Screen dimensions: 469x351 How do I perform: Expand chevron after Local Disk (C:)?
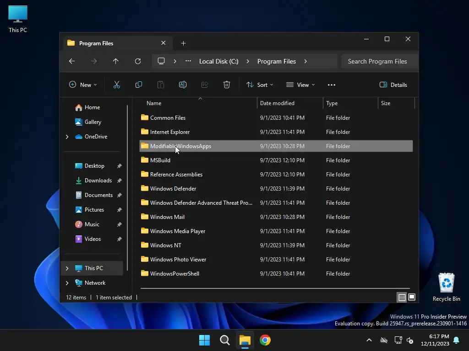tap(248, 61)
